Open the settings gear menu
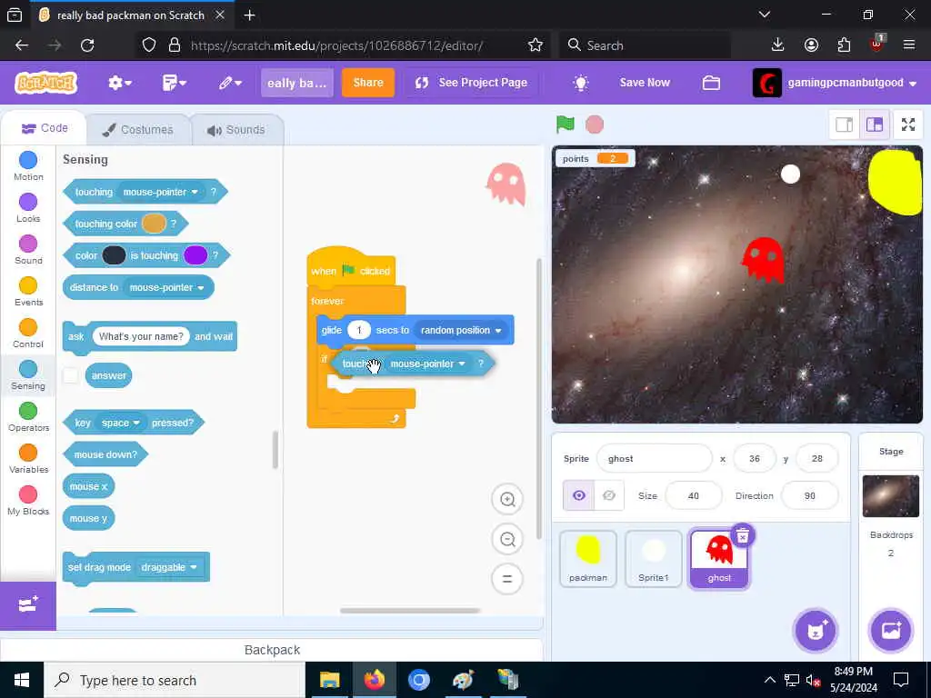This screenshot has width=931, height=698. [x=119, y=83]
